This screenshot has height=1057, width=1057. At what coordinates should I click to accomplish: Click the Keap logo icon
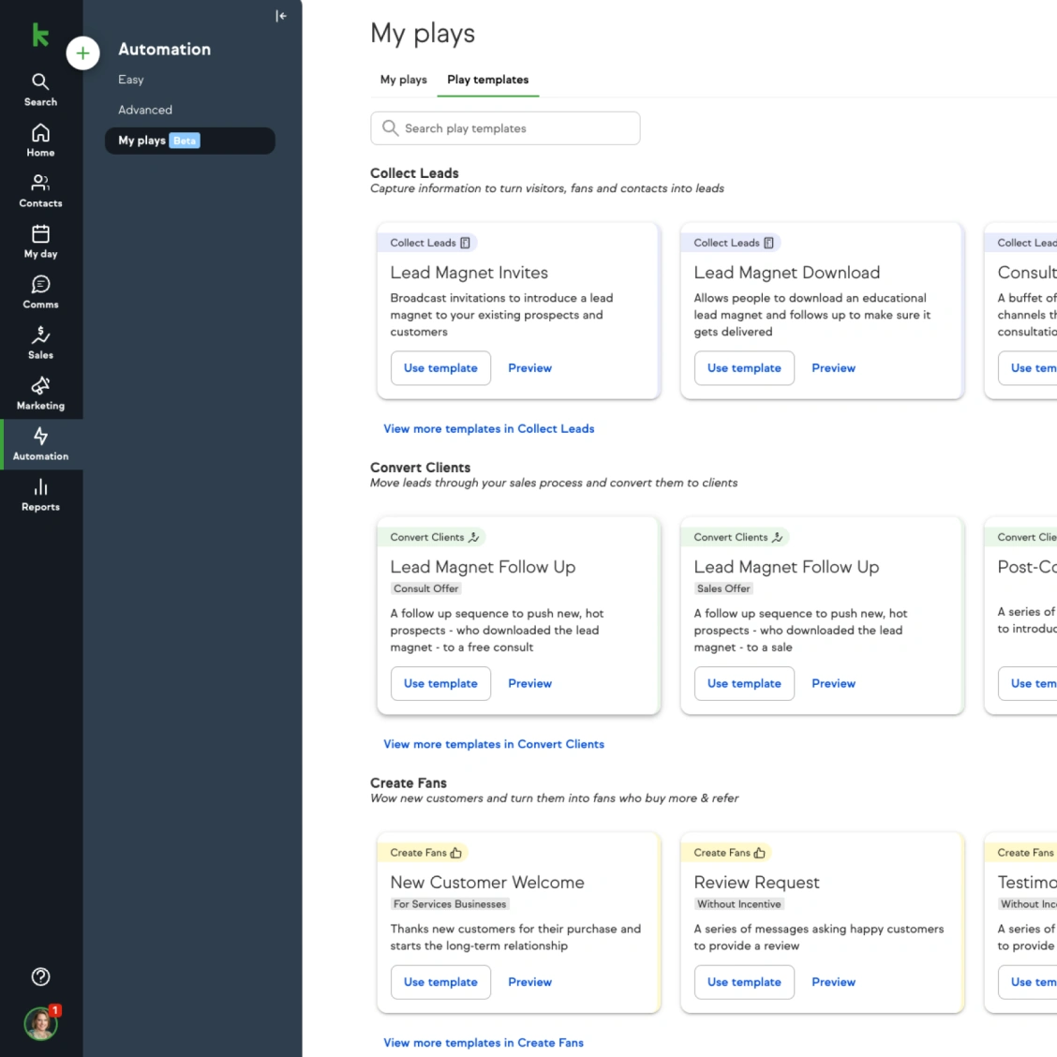click(x=40, y=35)
